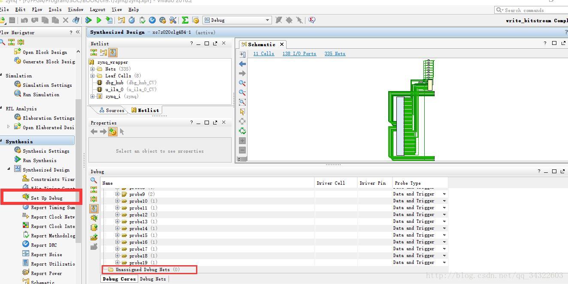Click the binoculars Find icon in toolbar
The height and width of the screenshot is (284, 568).
click(x=76, y=20)
